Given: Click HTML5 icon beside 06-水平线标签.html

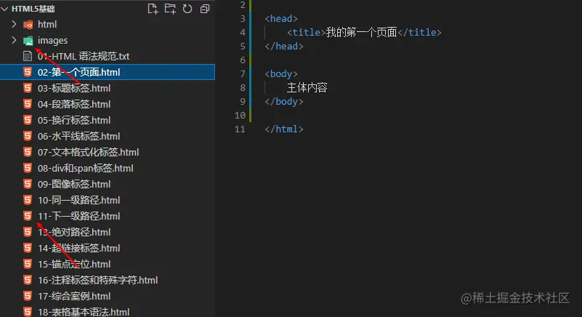Looking at the screenshot, I should pos(28,136).
